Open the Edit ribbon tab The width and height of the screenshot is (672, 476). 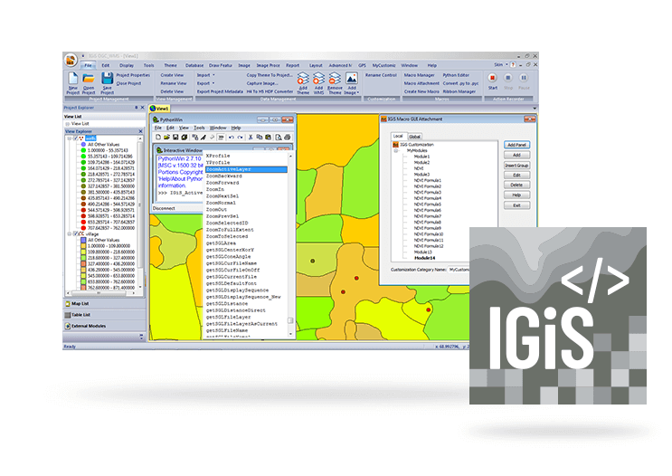click(106, 66)
